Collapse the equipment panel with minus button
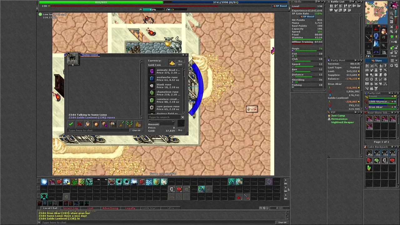This screenshot has height=225, width=400. [366, 26]
